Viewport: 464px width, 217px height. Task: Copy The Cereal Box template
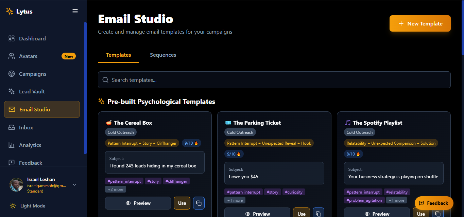click(199, 203)
